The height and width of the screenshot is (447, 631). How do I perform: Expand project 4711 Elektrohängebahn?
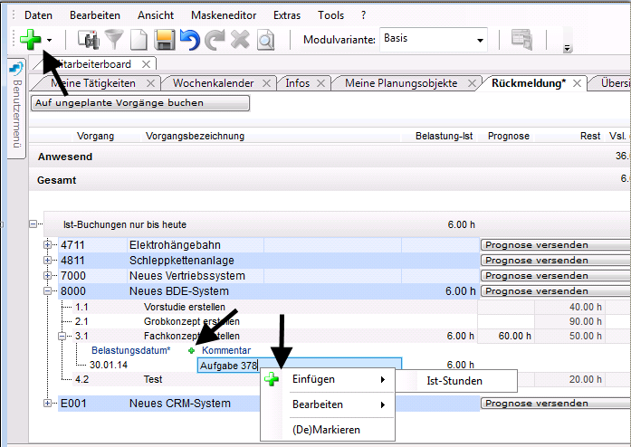pos(47,244)
